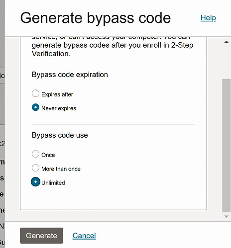Click the Never expires label text
This screenshot has width=231, height=248.
click(59, 108)
